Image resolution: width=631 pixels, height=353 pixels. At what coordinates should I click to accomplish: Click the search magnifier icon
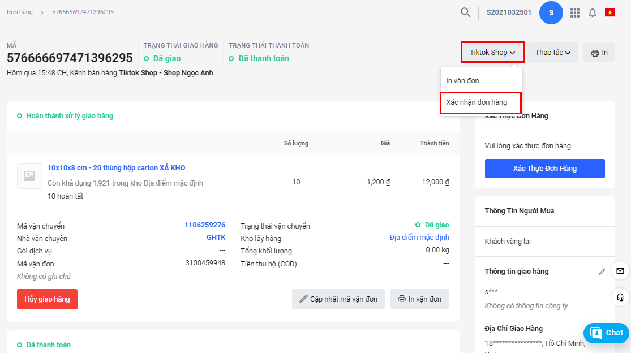[x=465, y=12]
